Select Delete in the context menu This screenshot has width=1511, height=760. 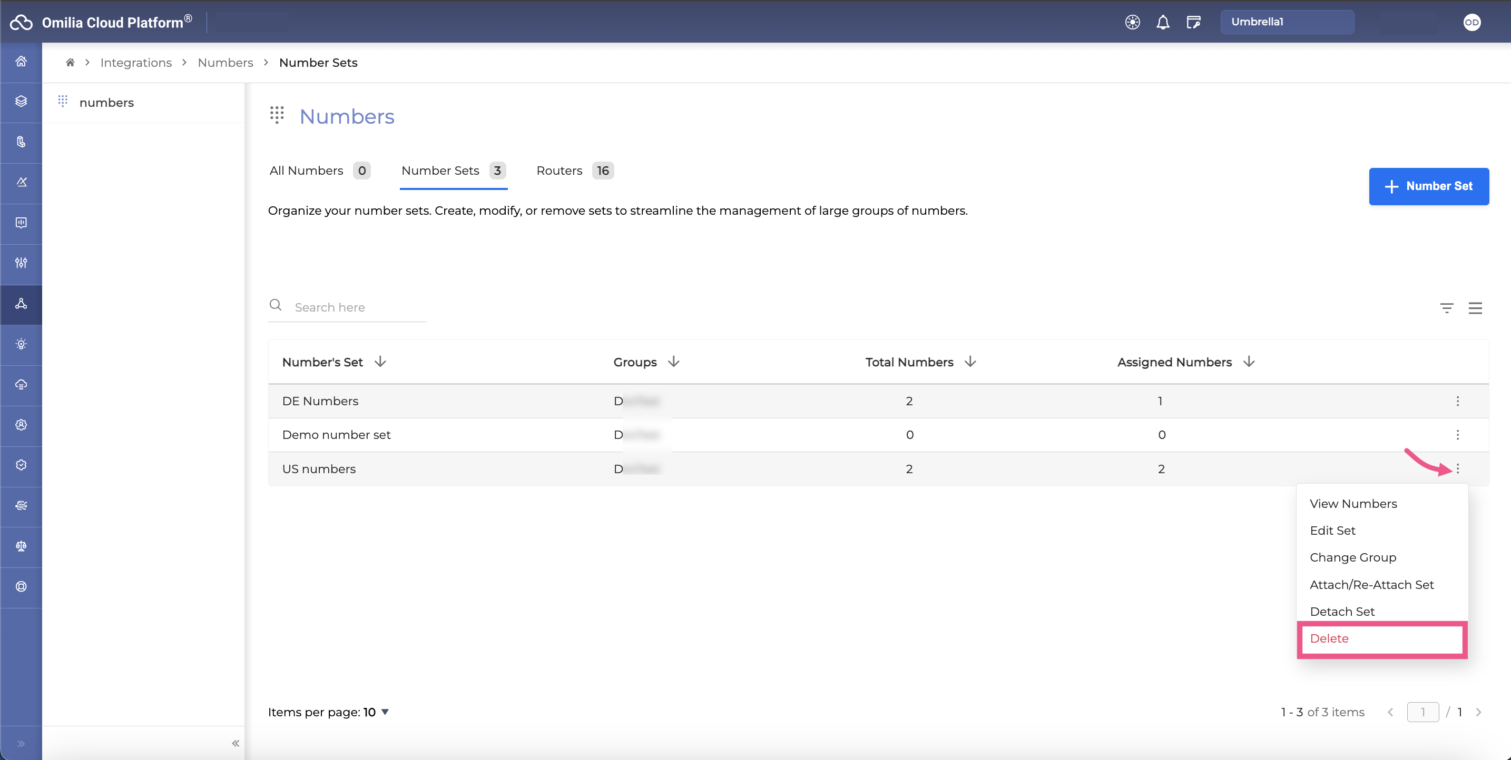[x=1382, y=639]
